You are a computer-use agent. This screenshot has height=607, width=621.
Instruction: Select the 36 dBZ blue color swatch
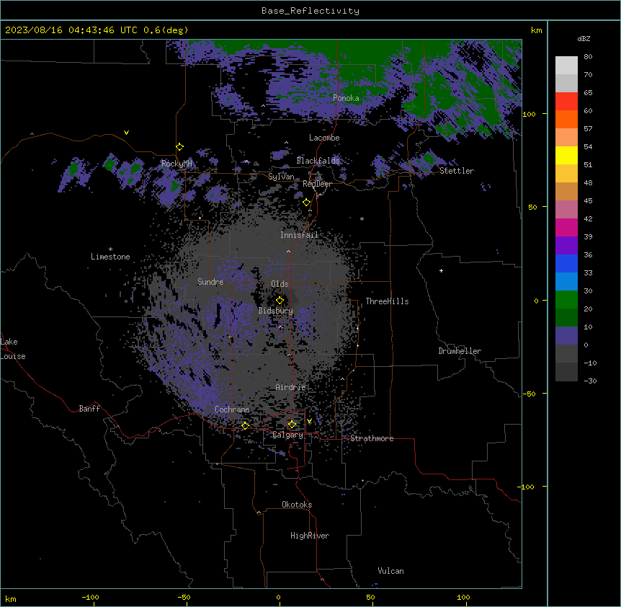pyautogui.click(x=566, y=263)
